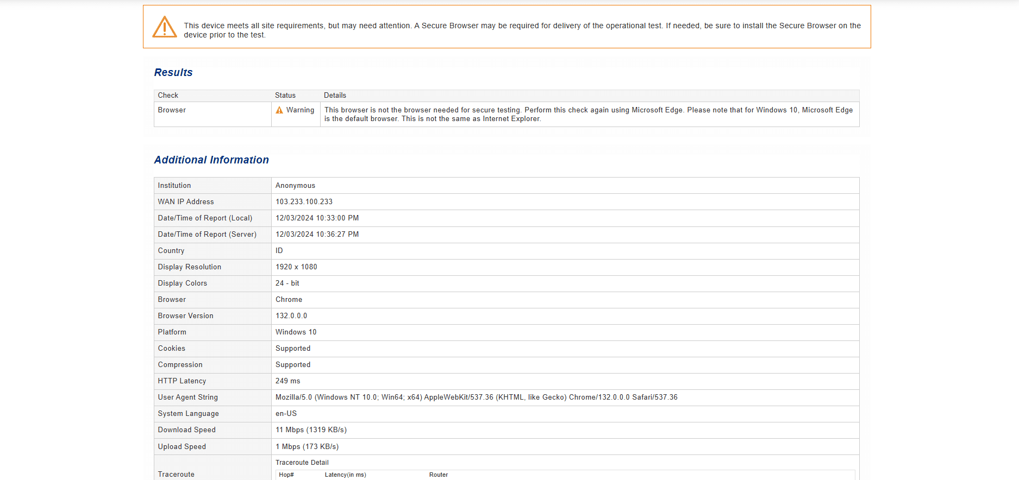Click the Institution value Anonymous

point(295,186)
